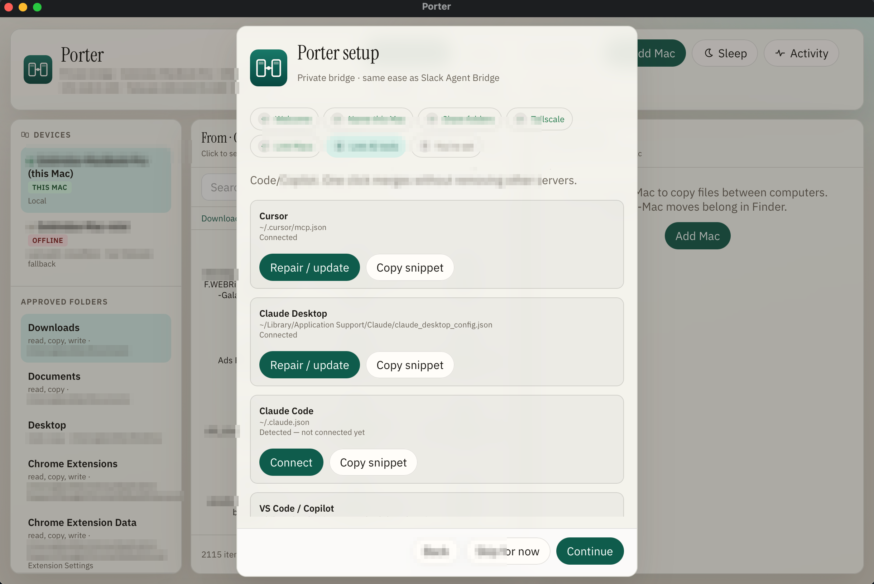Image resolution: width=874 pixels, height=584 pixels.
Task: Click the macOS green zoom window button
Action: pyautogui.click(x=37, y=7)
